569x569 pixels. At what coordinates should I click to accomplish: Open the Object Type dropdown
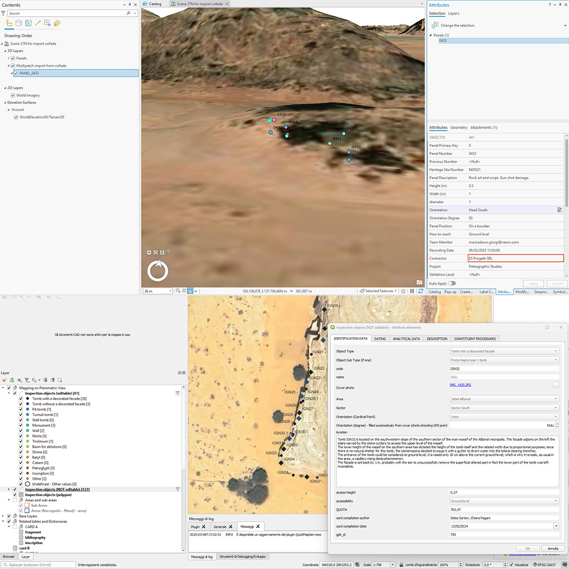tap(504, 351)
